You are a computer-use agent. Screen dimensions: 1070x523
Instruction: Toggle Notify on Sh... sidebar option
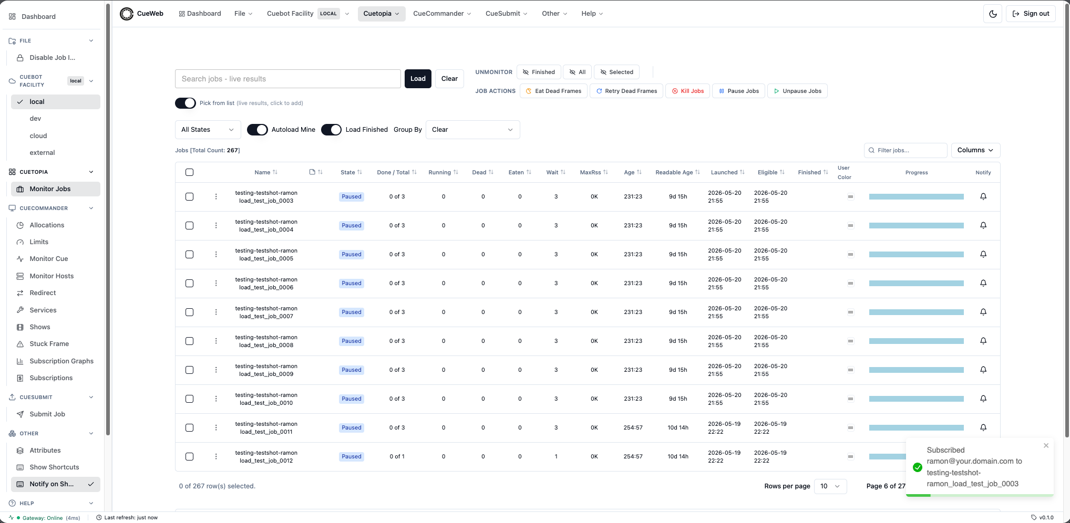point(56,484)
